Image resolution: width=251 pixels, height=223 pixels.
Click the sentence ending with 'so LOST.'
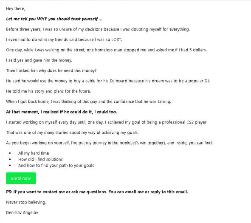tap(64, 40)
